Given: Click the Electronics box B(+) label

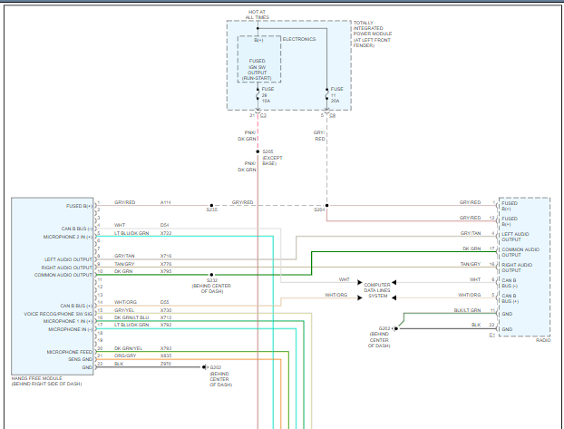Looking at the screenshot, I should [x=258, y=40].
